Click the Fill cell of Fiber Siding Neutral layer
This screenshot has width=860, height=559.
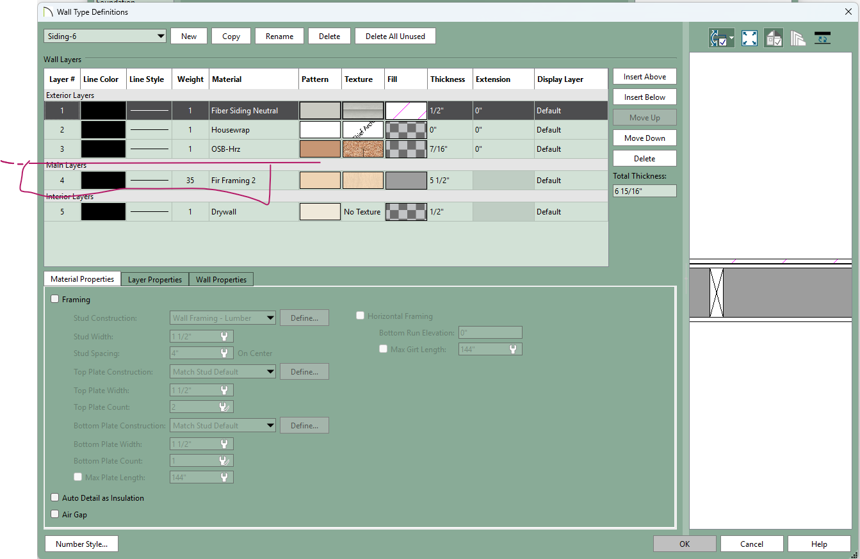[x=406, y=110]
